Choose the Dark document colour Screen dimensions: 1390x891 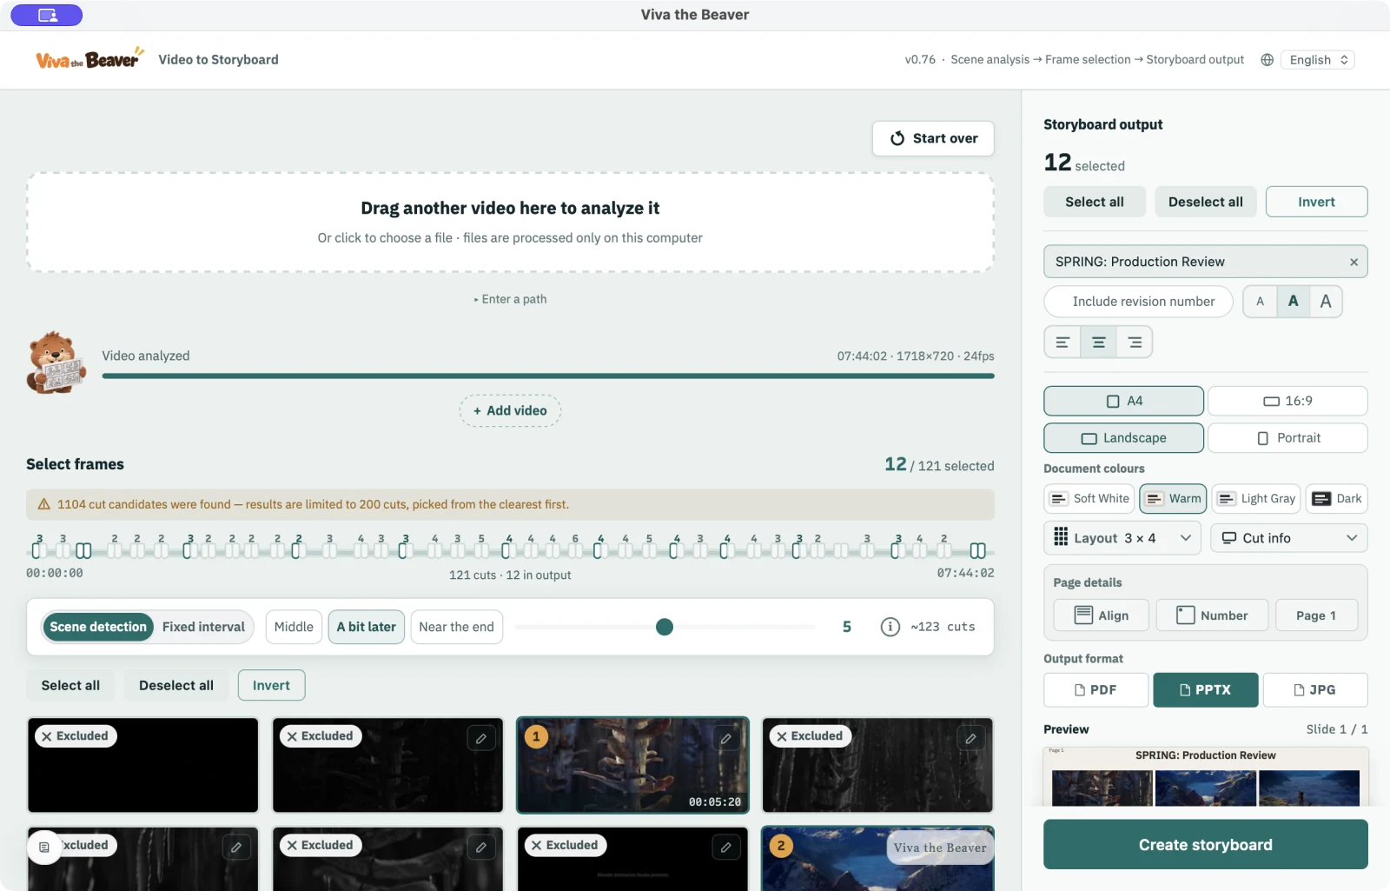point(1336,499)
